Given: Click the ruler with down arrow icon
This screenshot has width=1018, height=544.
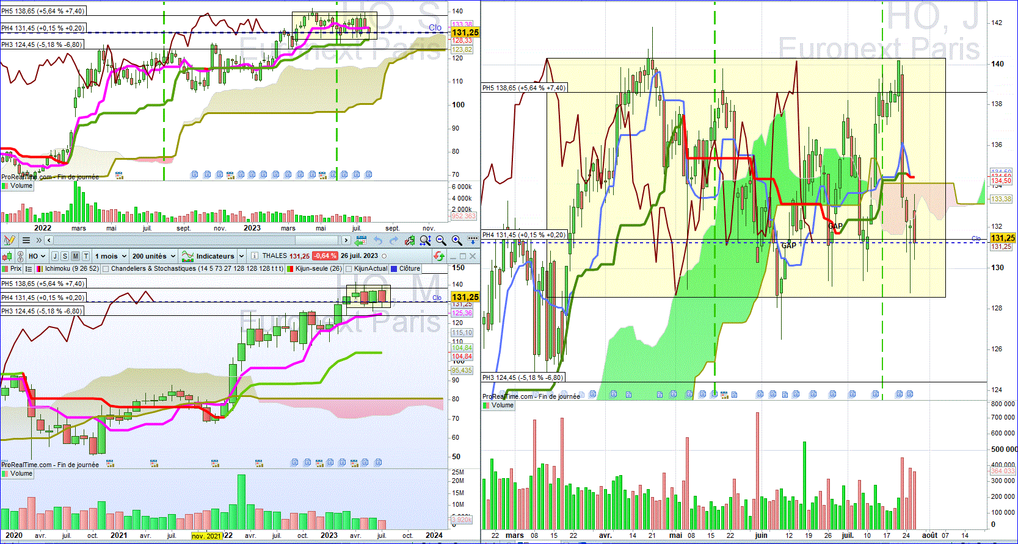Looking at the screenshot, I should tap(473, 240).
